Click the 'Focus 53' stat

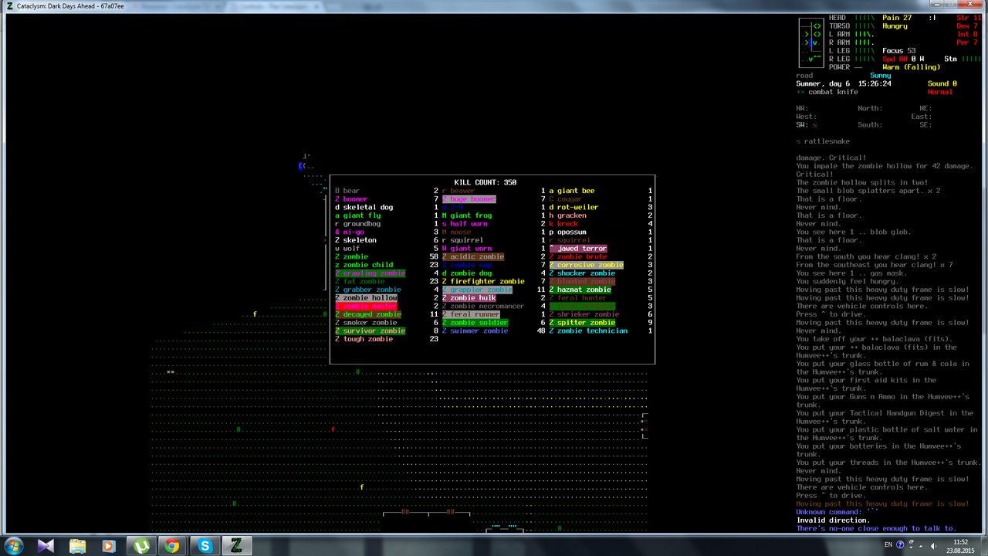click(899, 51)
